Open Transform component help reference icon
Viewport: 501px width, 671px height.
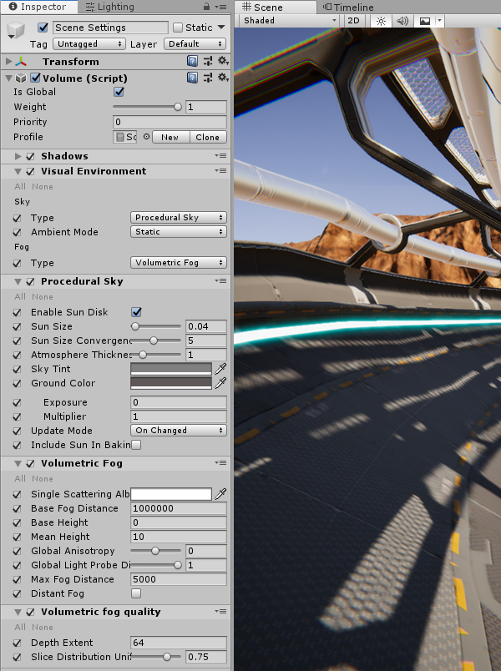[x=193, y=62]
